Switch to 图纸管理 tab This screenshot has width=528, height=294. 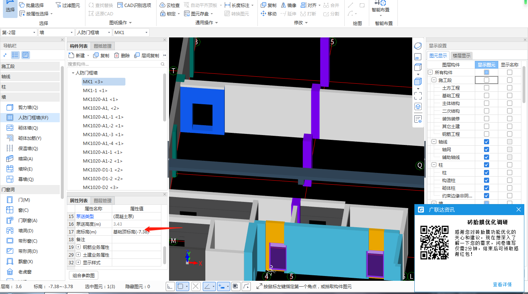(103, 46)
